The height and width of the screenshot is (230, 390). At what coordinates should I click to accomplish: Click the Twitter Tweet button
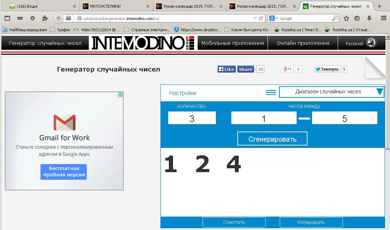pos(327,69)
